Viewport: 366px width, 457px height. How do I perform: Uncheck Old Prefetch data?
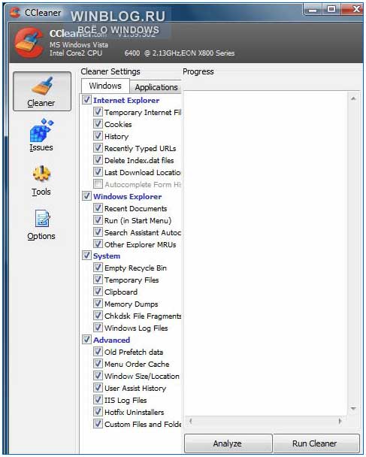point(98,352)
